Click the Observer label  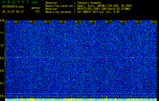coord(51,3)
